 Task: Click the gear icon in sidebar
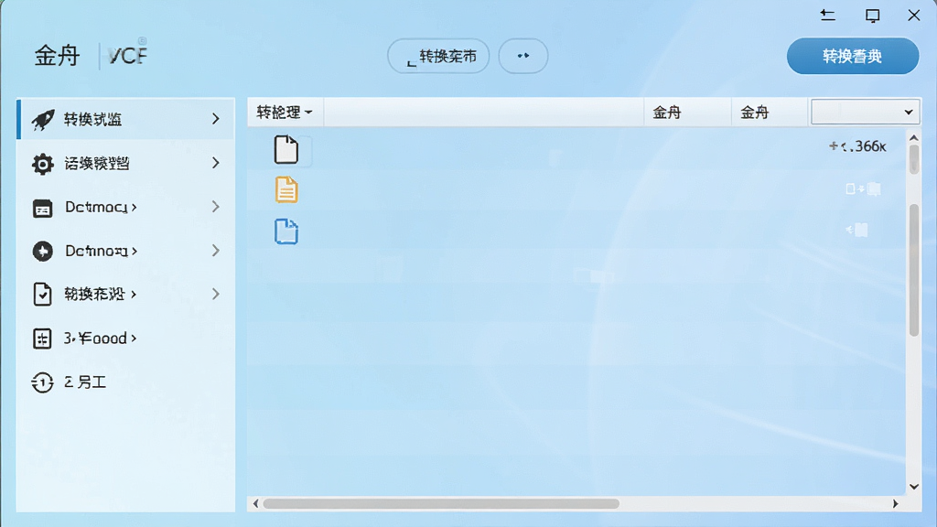point(42,164)
